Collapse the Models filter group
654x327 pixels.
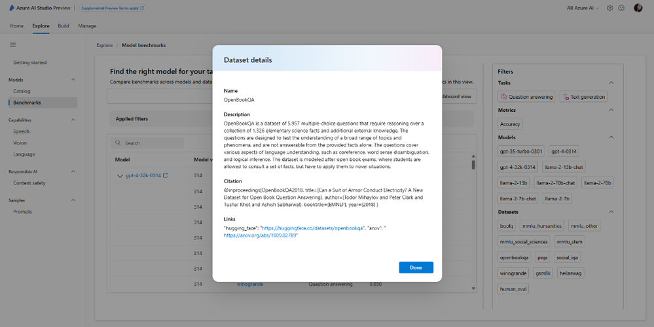pos(611,137)
